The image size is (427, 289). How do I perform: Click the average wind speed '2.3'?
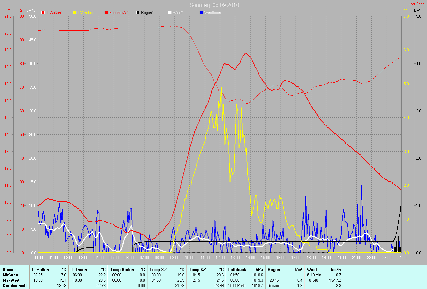[x=338, y=286]
